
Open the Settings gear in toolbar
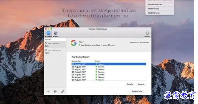point(147,34)
